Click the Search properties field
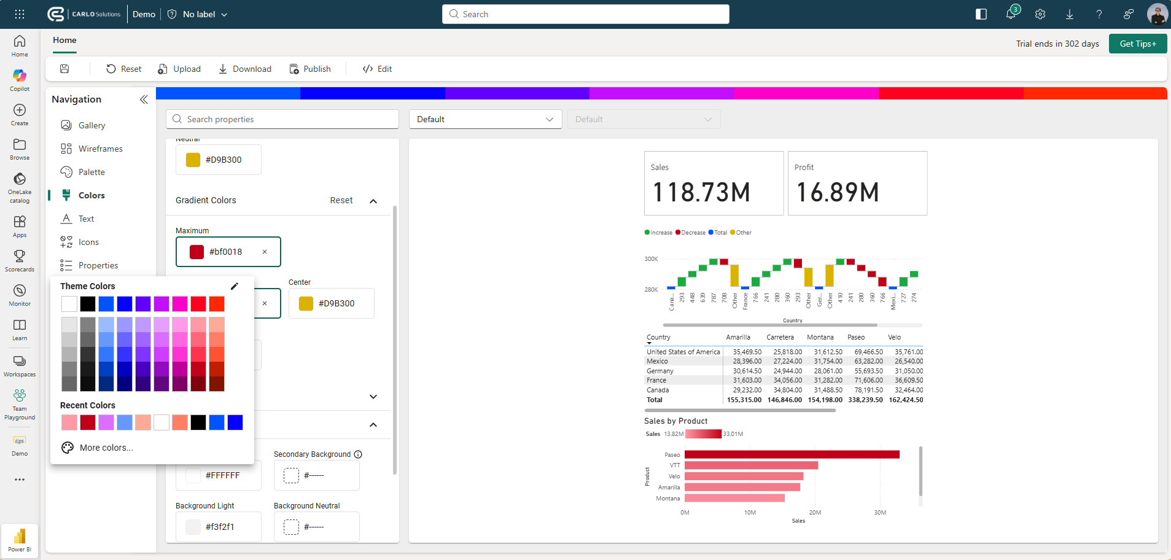1171x560 pixels. click(282, 119)
